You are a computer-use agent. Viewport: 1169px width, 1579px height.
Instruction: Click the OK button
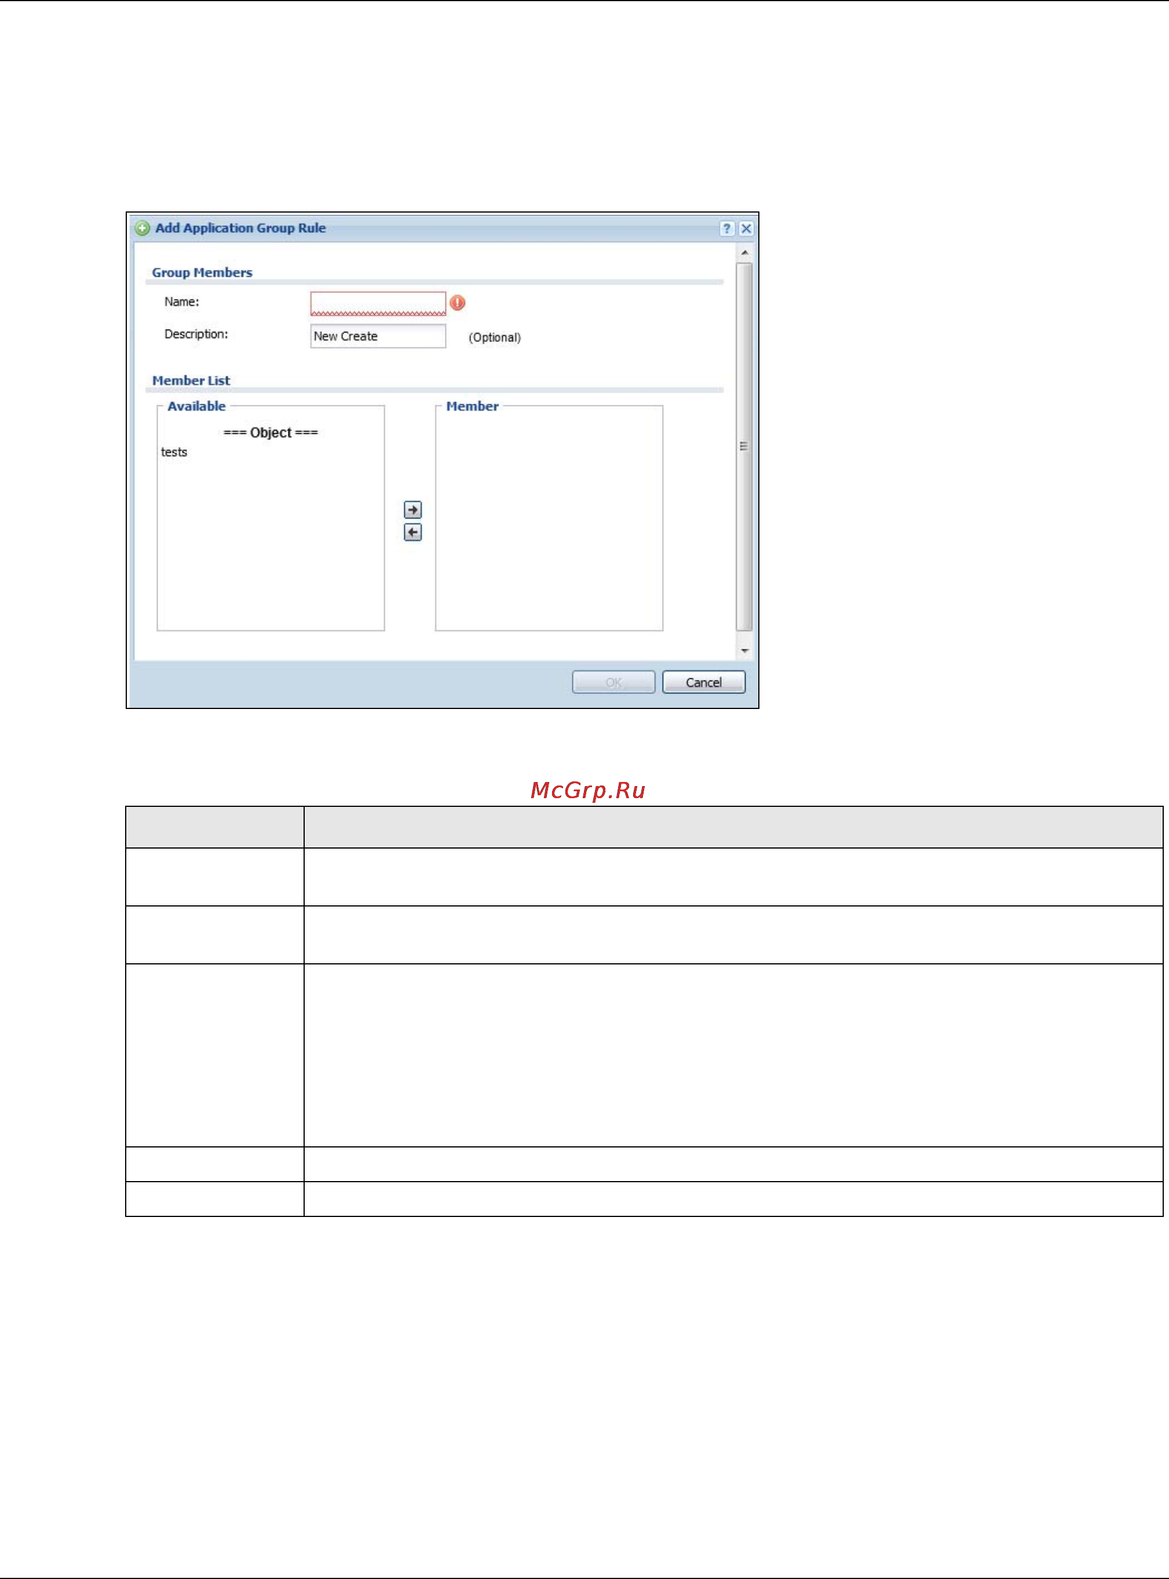point(613,682)
